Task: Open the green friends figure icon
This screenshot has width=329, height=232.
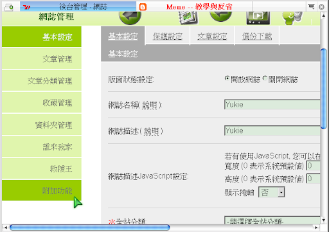Action: [x=292, y=18]
